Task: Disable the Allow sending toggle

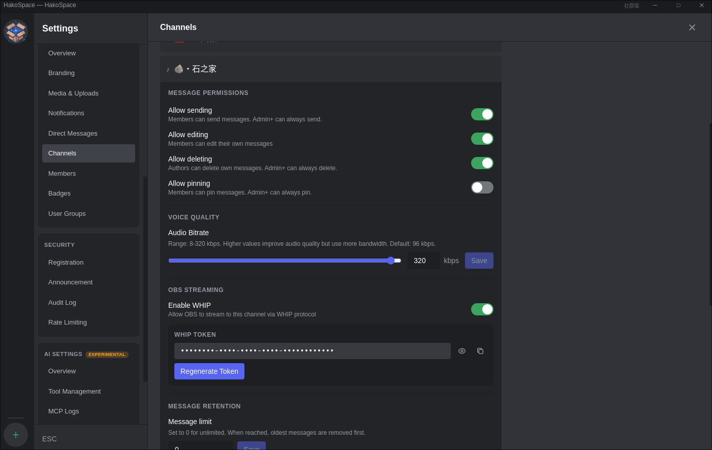Action: (x=482, y=114)
